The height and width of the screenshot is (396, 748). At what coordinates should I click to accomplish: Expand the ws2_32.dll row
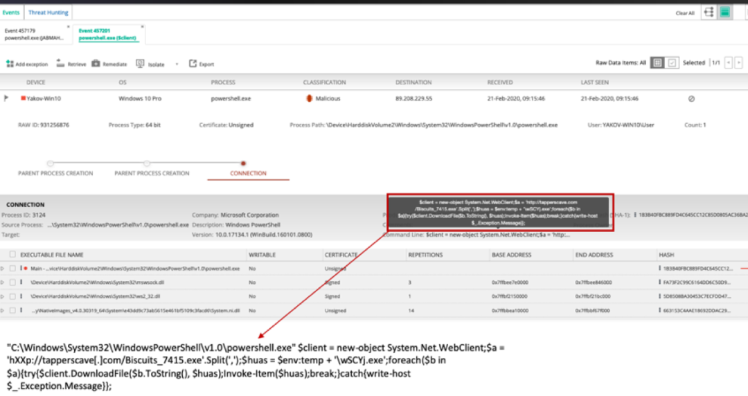(x=2, y=296)
